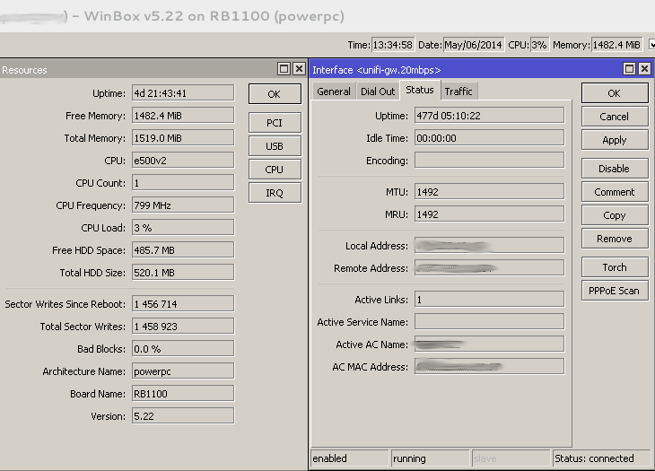Click the AC MAC Address field
This screenshot has width=655, height=471.
[489, 367]
